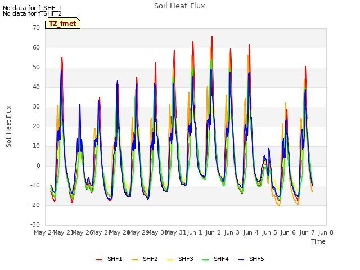Click the -20 y-axis tick label
Viewport: 360px width, 270px height.
click(x=35, y=205)
